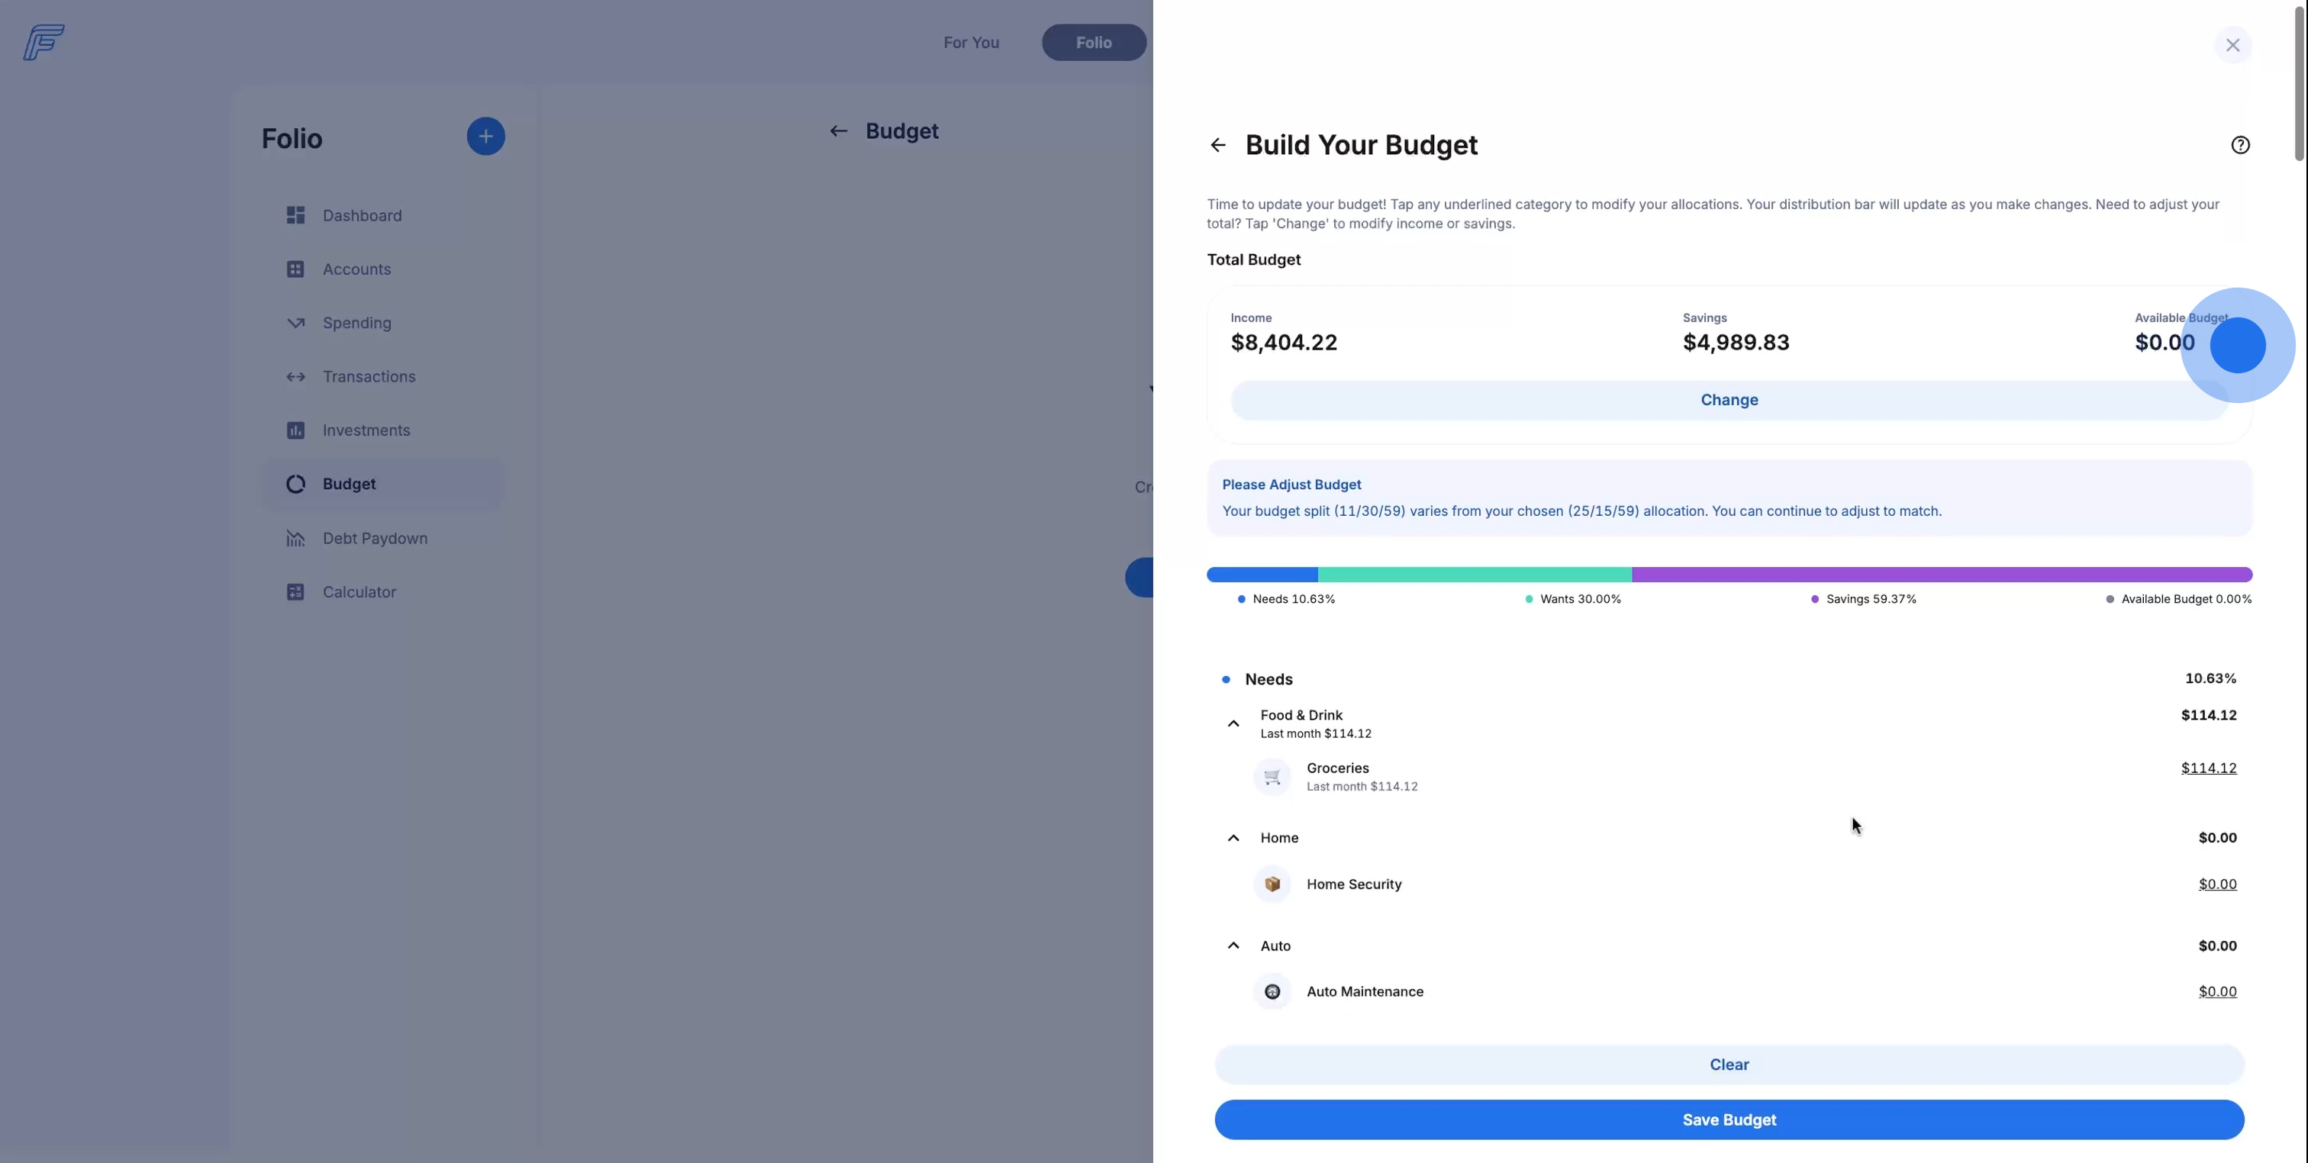Click the Groceries cart icon
The height and width of the screenshot is (1163, 2308).
(x=1272, y=777)
